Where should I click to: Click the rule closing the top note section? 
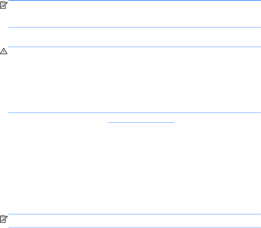(134, 27)
